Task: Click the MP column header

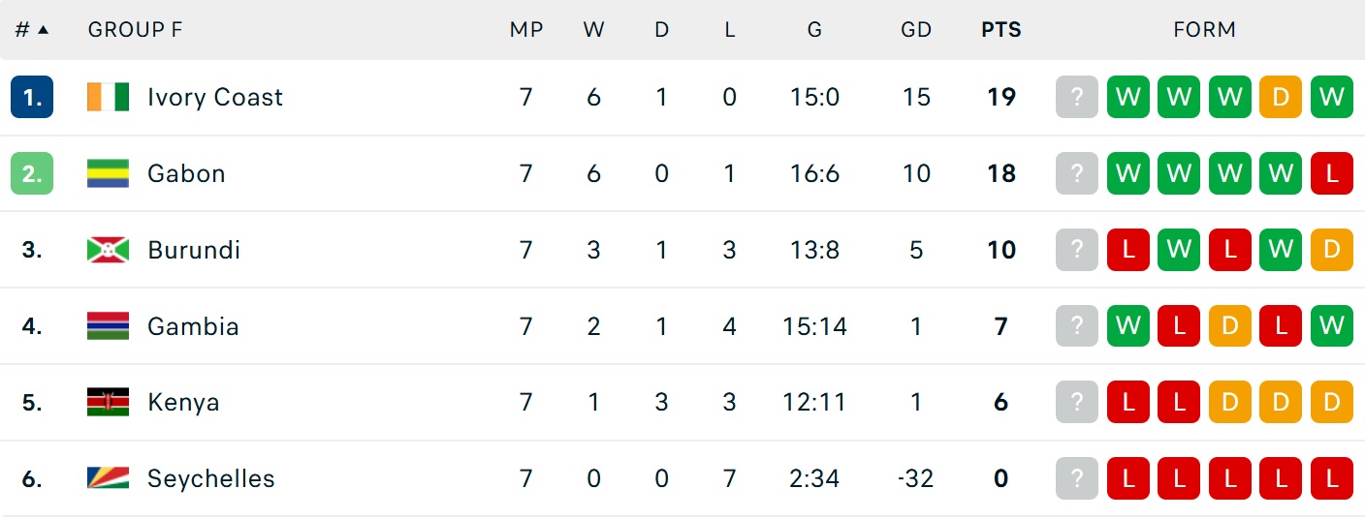Action: 526,29
